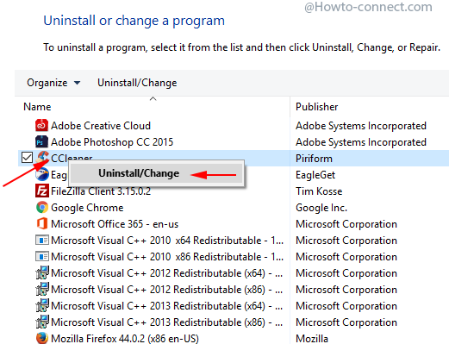Click Uninstall/Change in the toolbar

(x=137, y=83)
